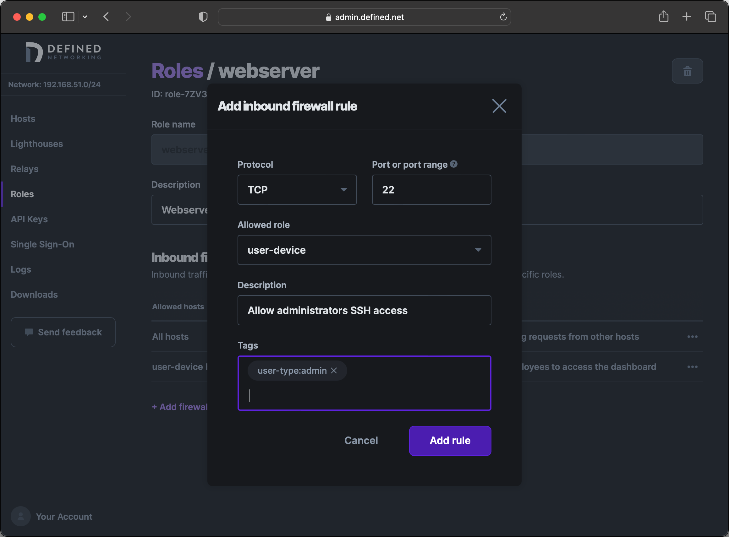This screenshot has height=537, width=729.
Task: Open a new tab with the plus icon
Action: click(x=686, y=17)
